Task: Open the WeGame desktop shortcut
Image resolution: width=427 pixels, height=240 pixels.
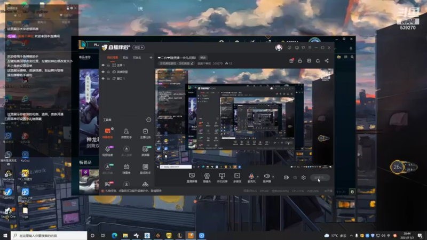Action: click(8, 175)
